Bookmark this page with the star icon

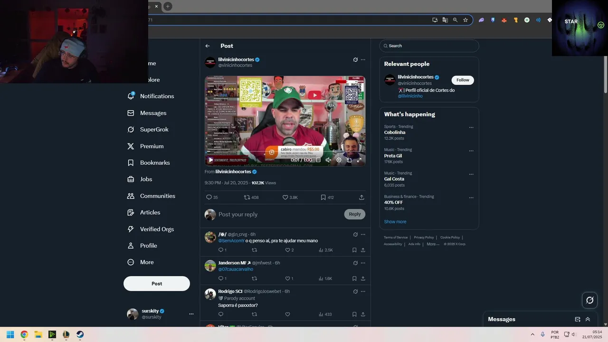(x=465, y=20)
